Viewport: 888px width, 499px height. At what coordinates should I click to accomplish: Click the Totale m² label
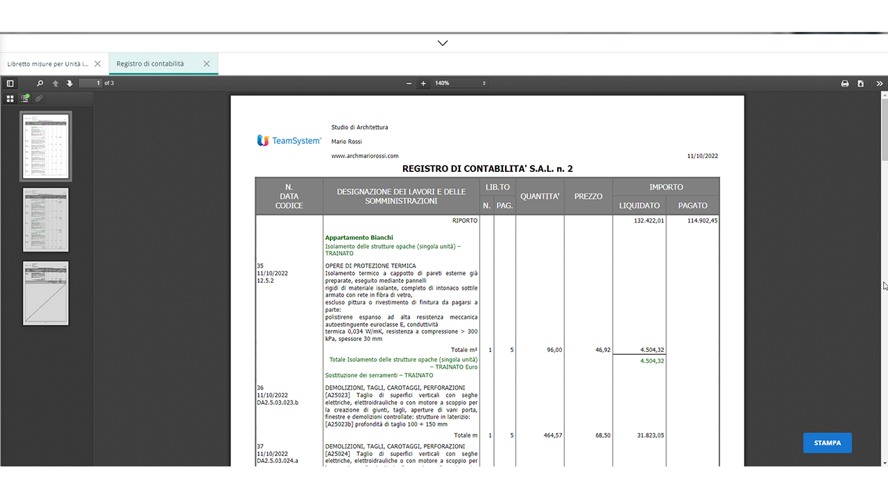tap(464, 350)
